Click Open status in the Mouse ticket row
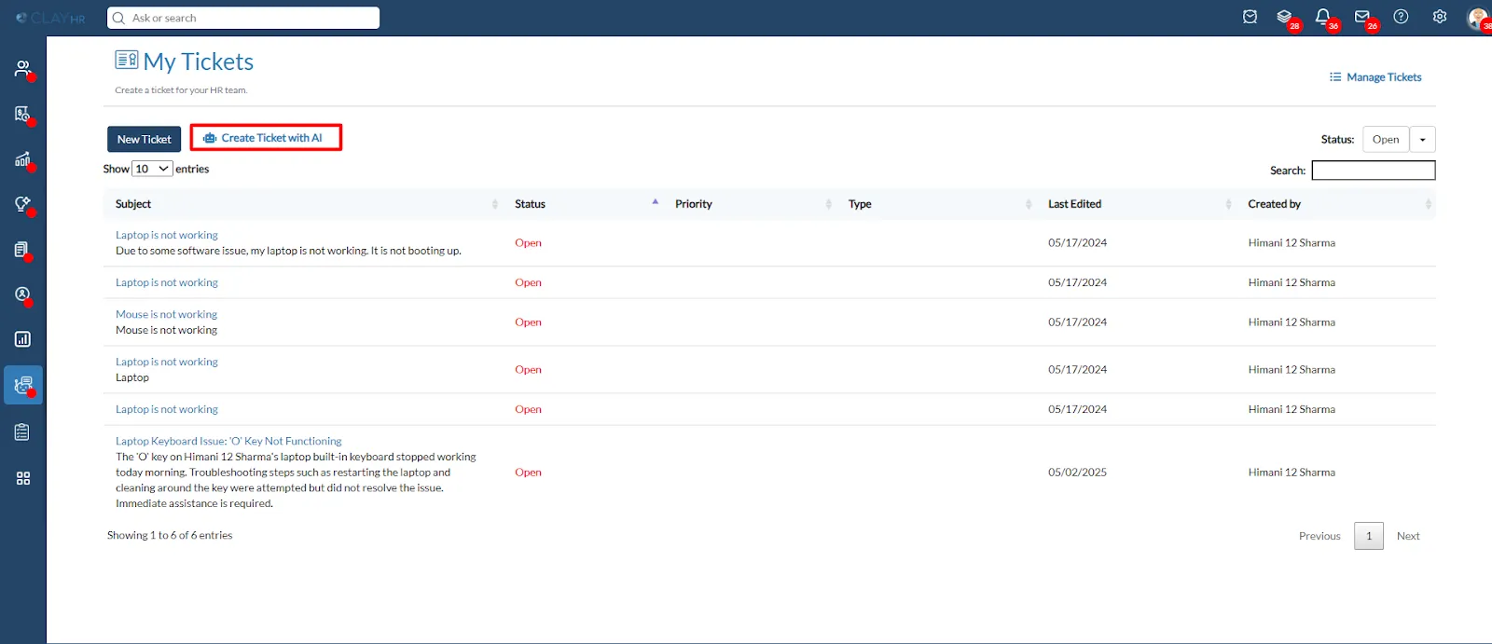This screenshot has height=644, width=1492. tap(528, 322)
